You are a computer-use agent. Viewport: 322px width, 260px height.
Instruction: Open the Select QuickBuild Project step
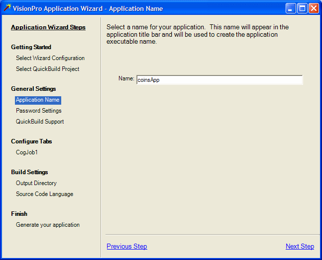(47, 69)
